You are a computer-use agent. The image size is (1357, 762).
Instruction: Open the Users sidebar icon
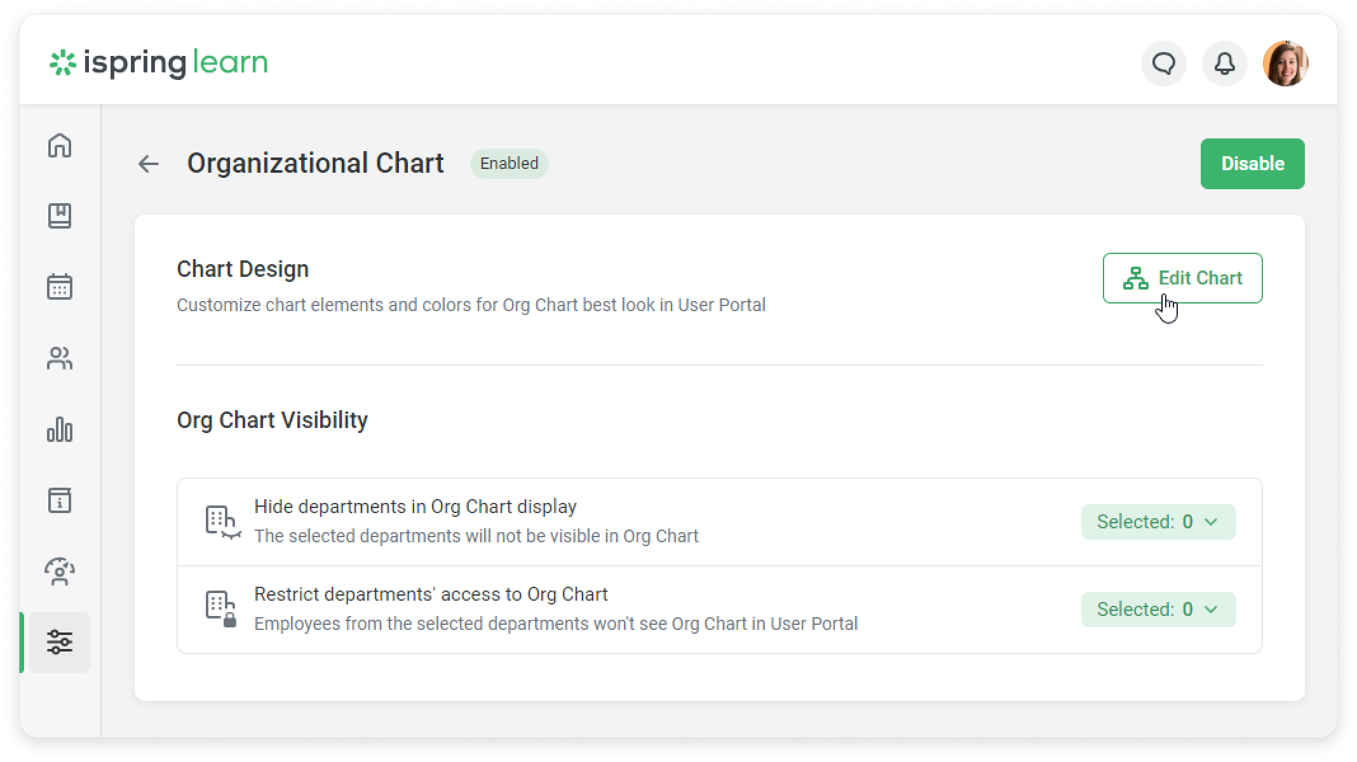pyautogui.click(x=60, y=358)
